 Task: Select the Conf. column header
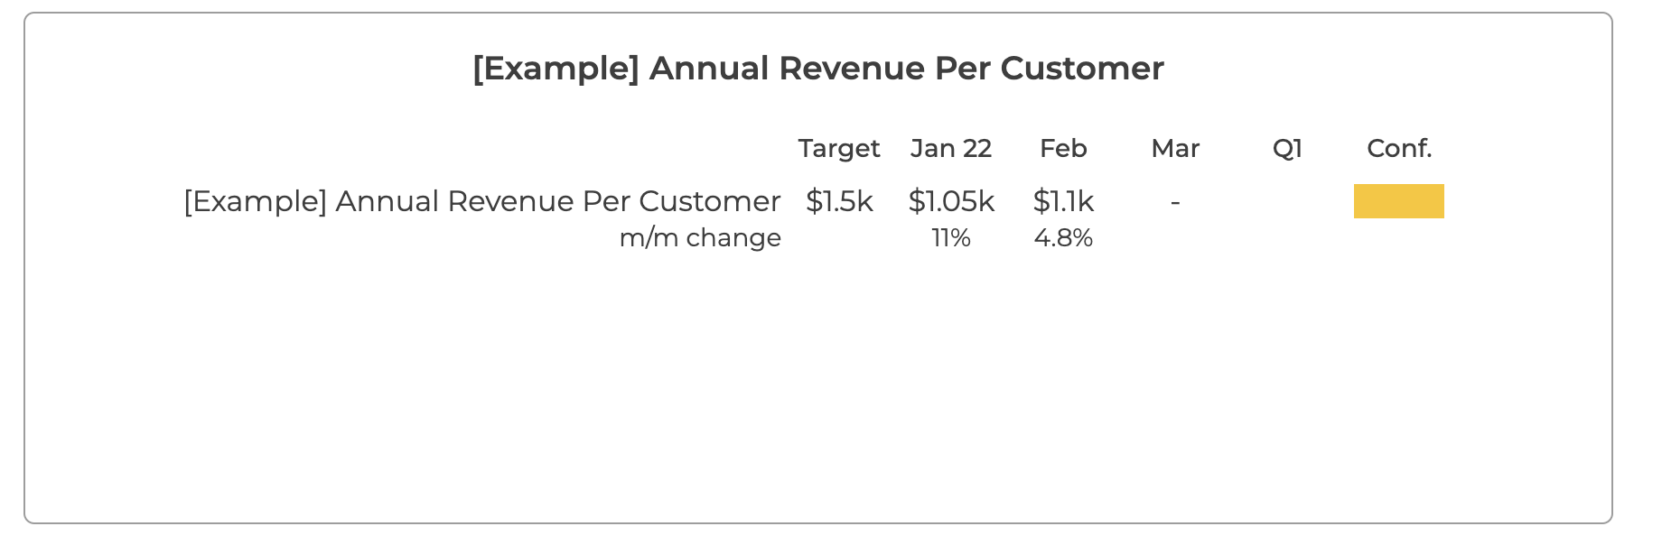point(1399,148)
